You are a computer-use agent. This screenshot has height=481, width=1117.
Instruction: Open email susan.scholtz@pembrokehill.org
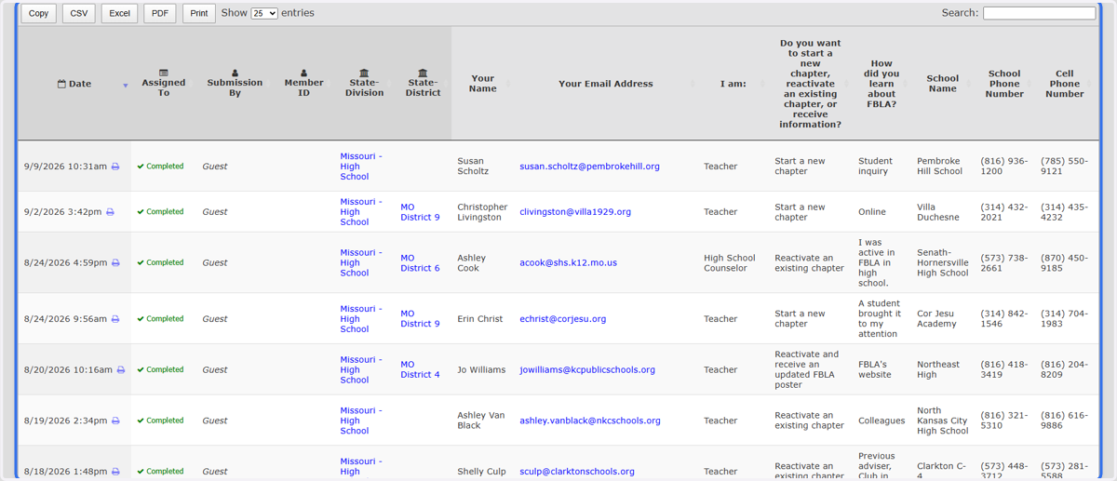[589, 167]
